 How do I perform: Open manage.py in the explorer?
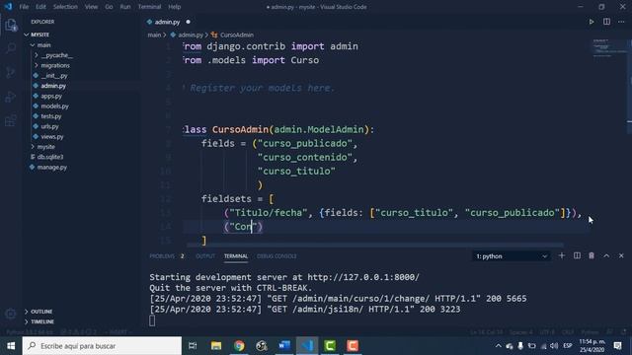[x=52, y=167]
